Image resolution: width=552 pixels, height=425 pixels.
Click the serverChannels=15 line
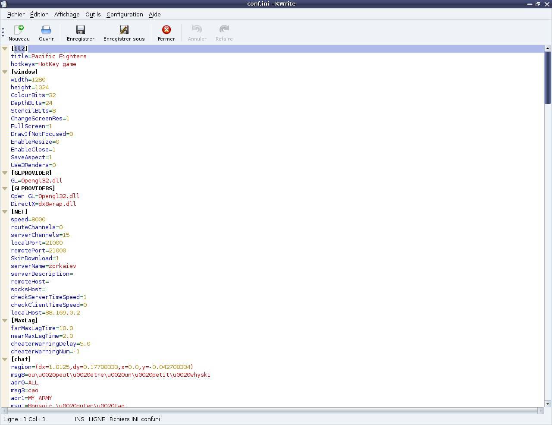(x=40, y=235)
